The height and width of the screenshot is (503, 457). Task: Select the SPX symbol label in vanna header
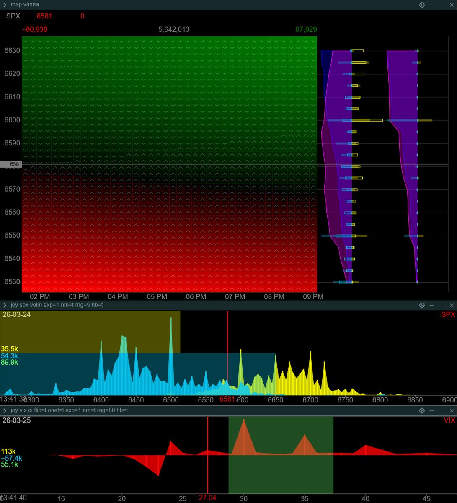(13, 16)
